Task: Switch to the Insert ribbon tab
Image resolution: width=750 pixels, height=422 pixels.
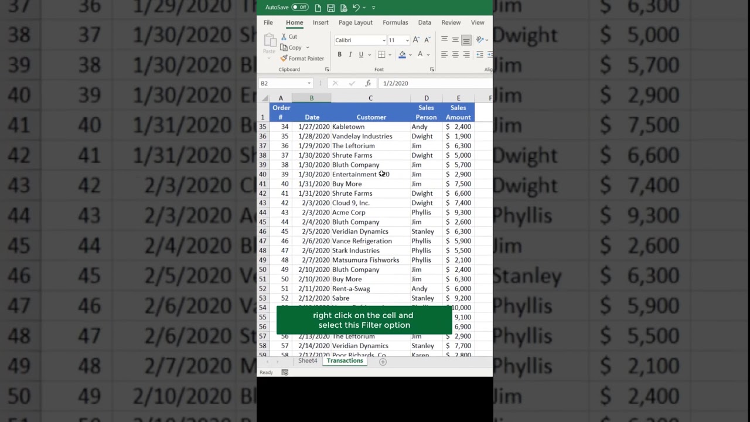Action: pyautogui.click(x=321, y=22)
